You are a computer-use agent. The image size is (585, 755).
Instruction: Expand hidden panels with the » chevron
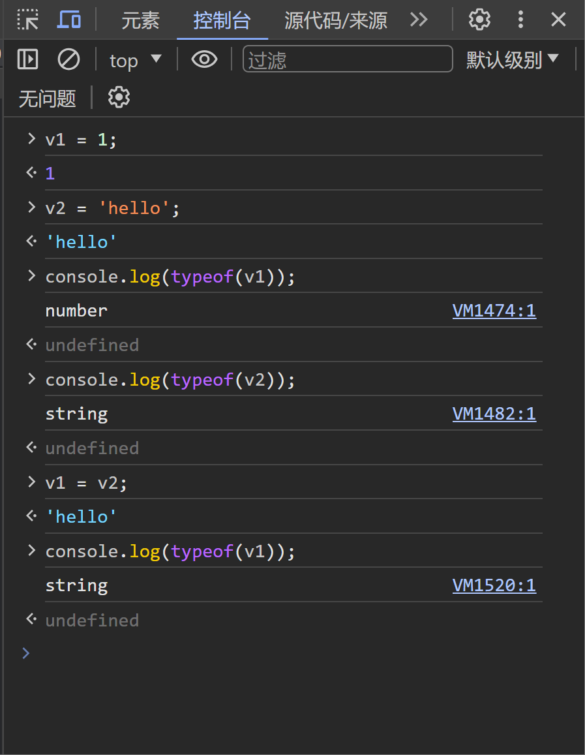(x=418, y=20)
